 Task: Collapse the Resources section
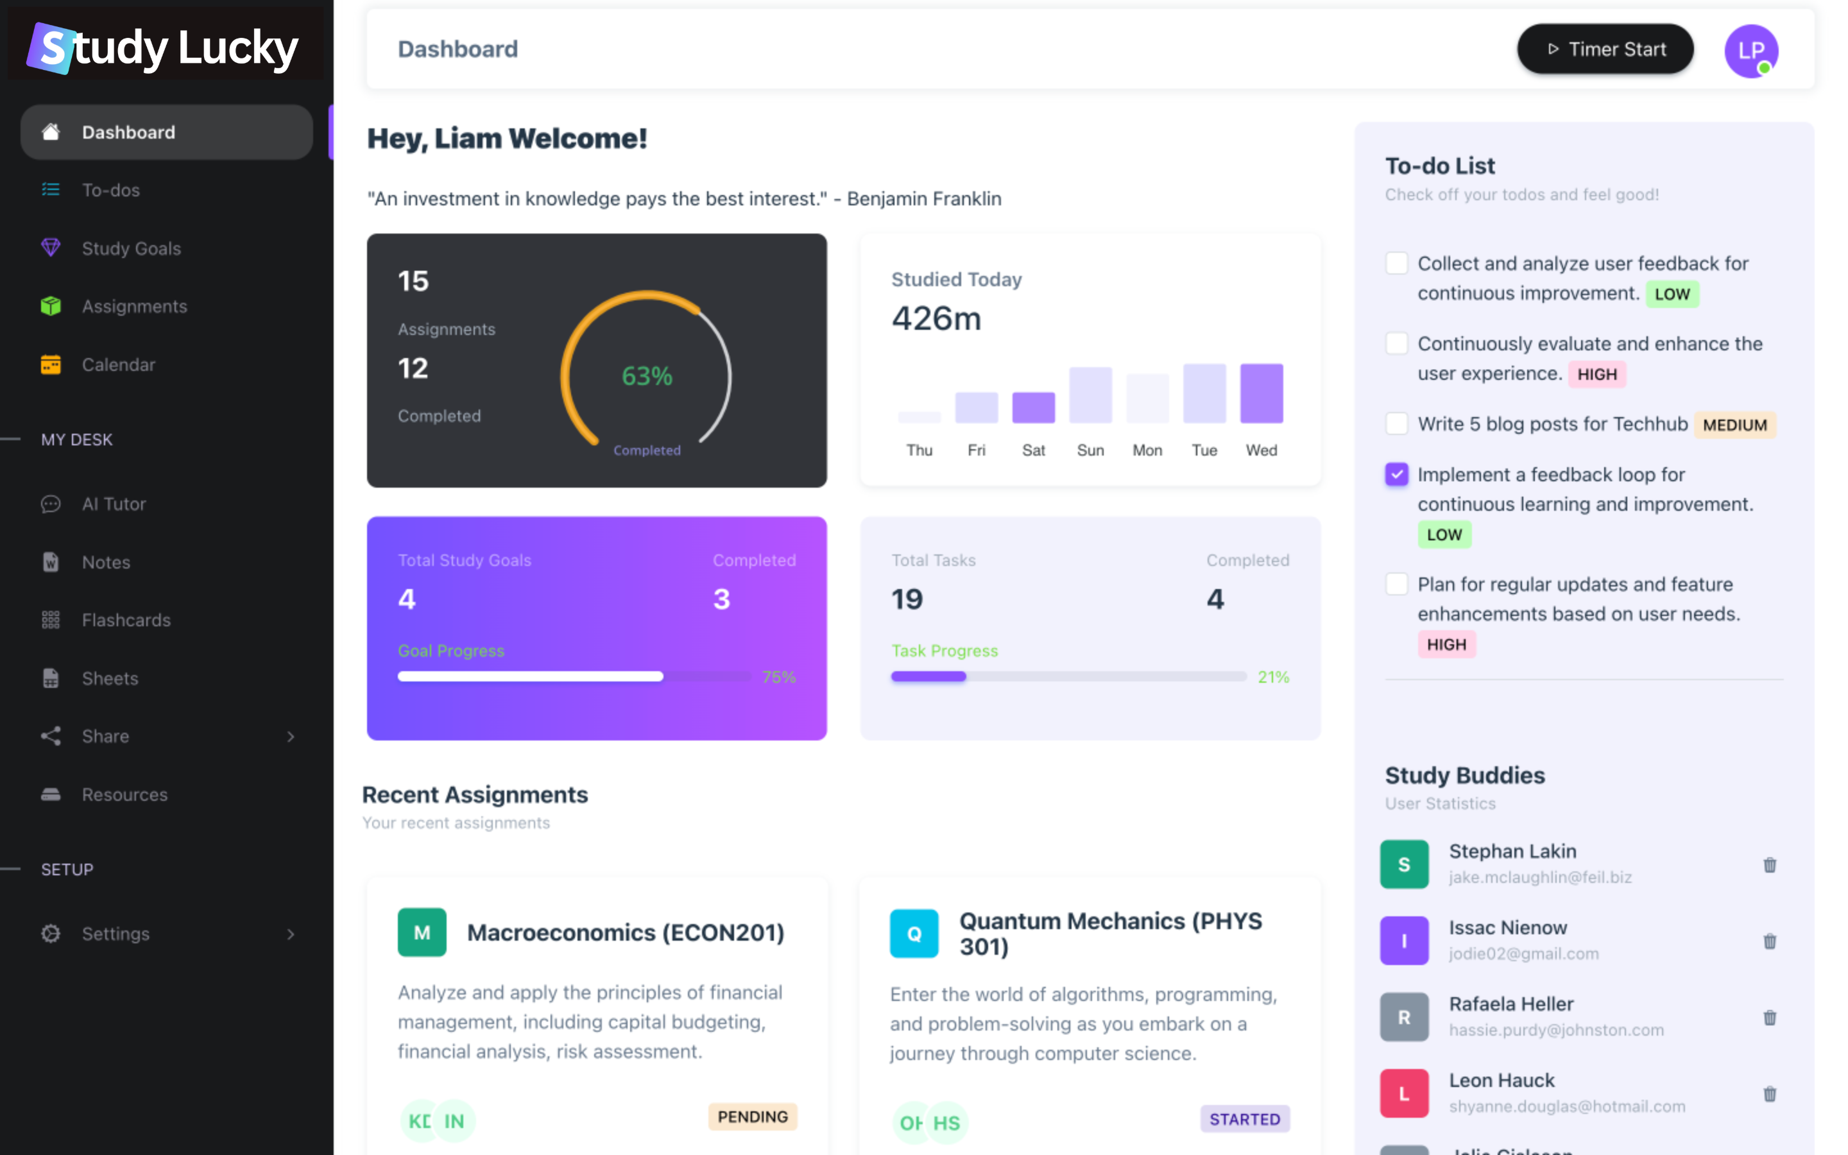[124, 794]
